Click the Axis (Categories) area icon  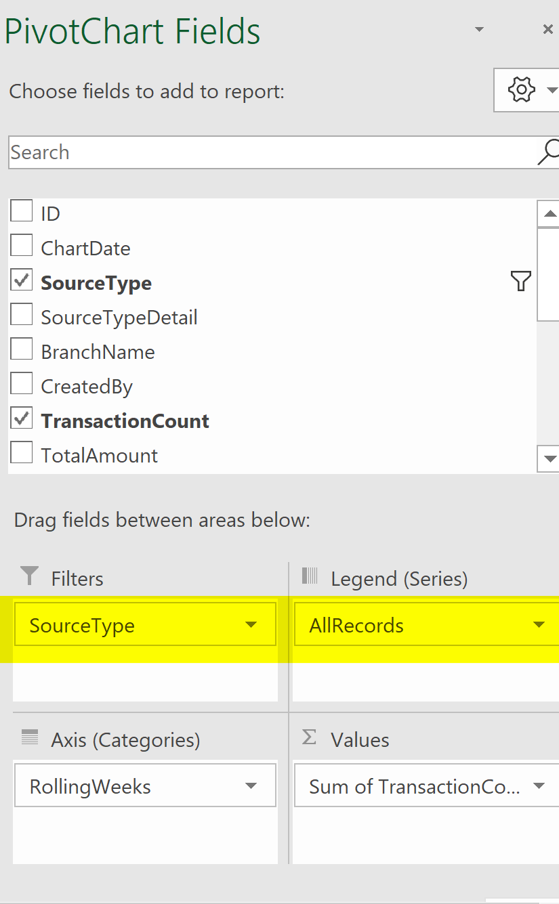click(30, 737)
